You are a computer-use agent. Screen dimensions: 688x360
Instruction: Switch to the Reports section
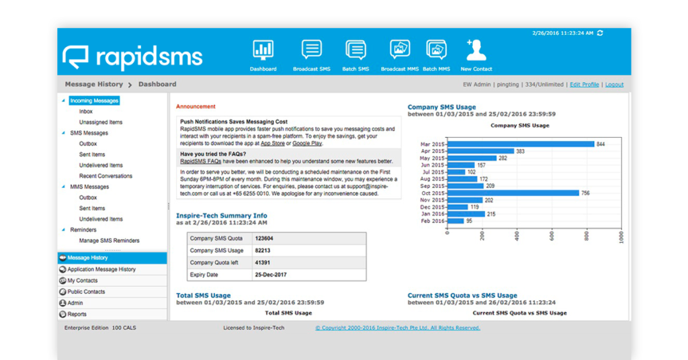coord(112,314)
